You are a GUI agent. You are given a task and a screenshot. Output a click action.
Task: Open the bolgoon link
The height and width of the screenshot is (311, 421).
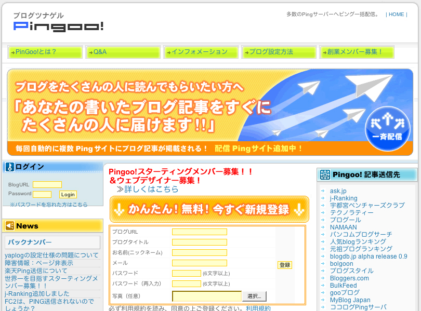point(341,264)
